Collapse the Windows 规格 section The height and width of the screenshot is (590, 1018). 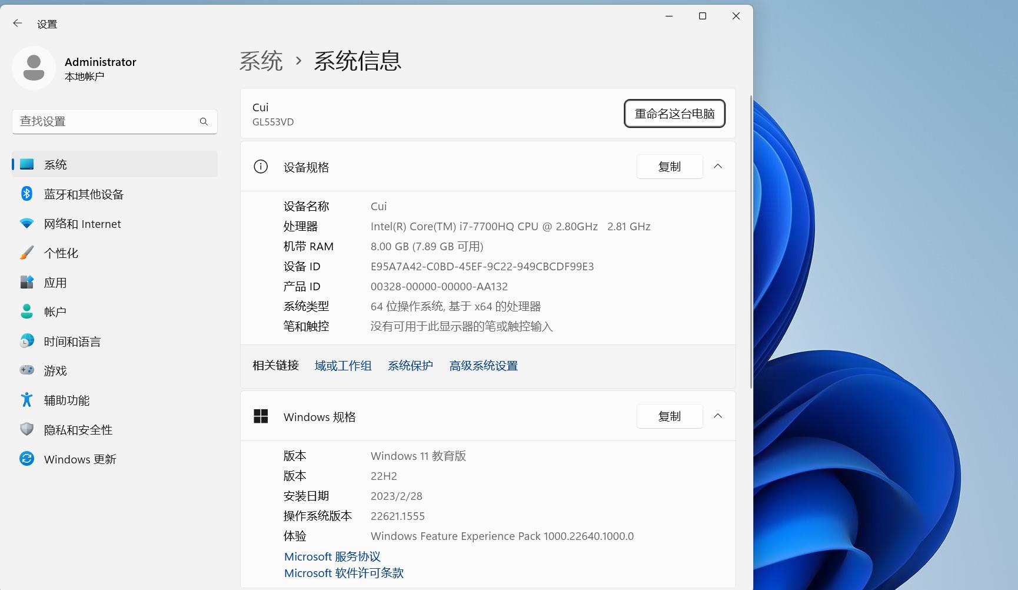[x=718, y=416]
